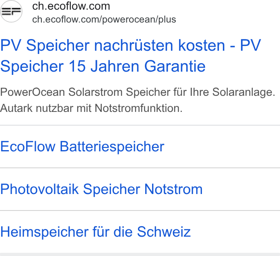
Task: Click the gray bar below Heimspeicher link
Action: [x=140, y=254]
